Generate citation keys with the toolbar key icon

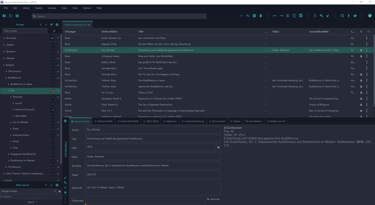321,16
